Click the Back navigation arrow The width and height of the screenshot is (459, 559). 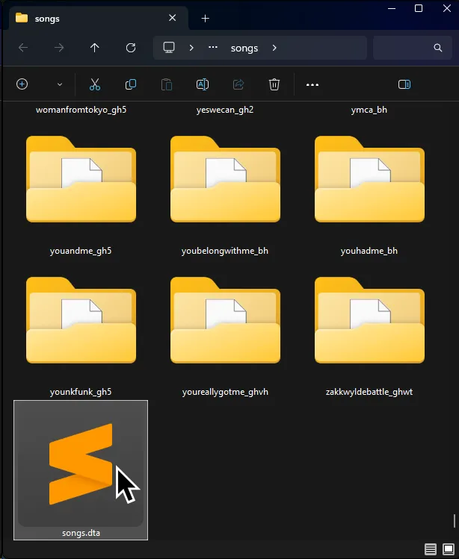click(23, 48)
